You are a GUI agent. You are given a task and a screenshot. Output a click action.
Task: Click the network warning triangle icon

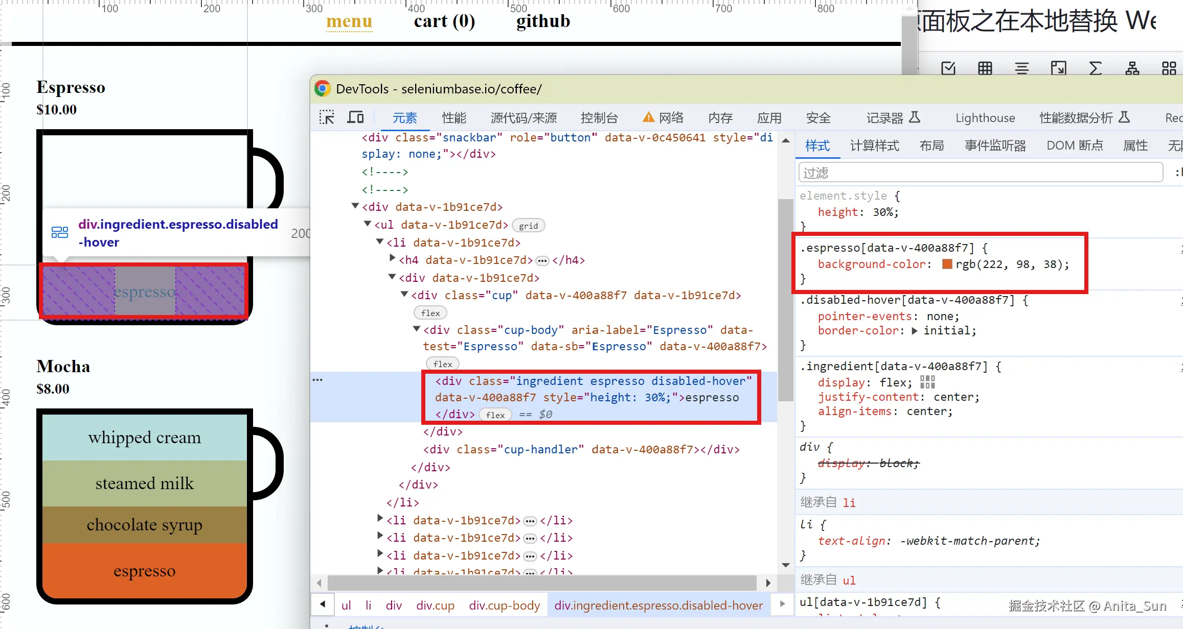tap(648, 117)
